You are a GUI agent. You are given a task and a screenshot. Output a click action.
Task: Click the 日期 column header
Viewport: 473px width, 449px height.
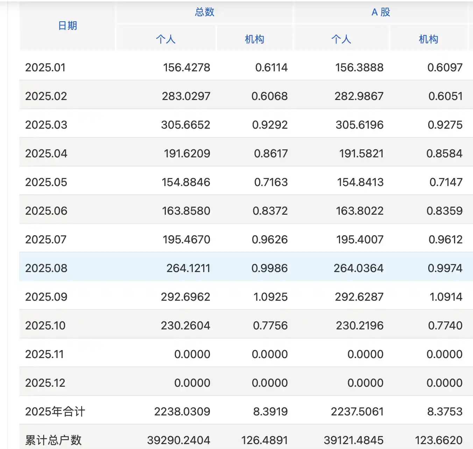(68, 26)
